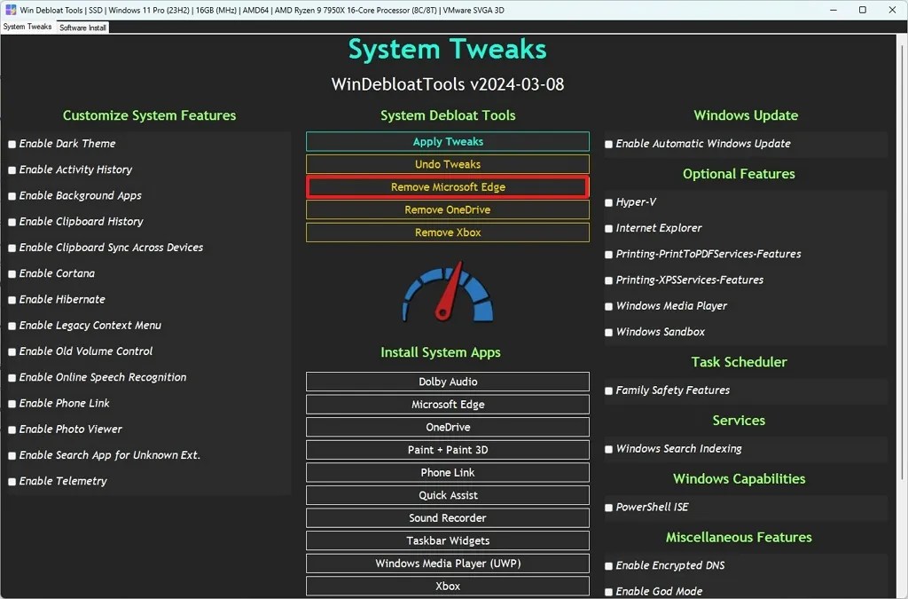Install Sound Recorder app
908x599 pixels.
pos(448,518)
